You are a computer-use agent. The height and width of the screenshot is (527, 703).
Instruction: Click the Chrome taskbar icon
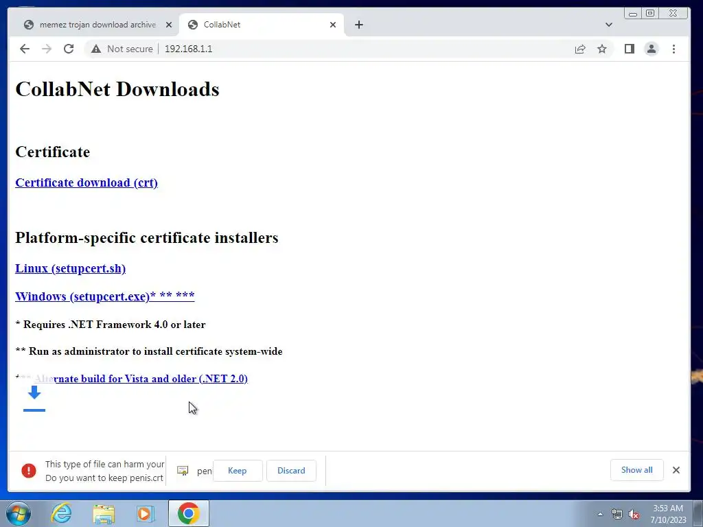[188, 513]
